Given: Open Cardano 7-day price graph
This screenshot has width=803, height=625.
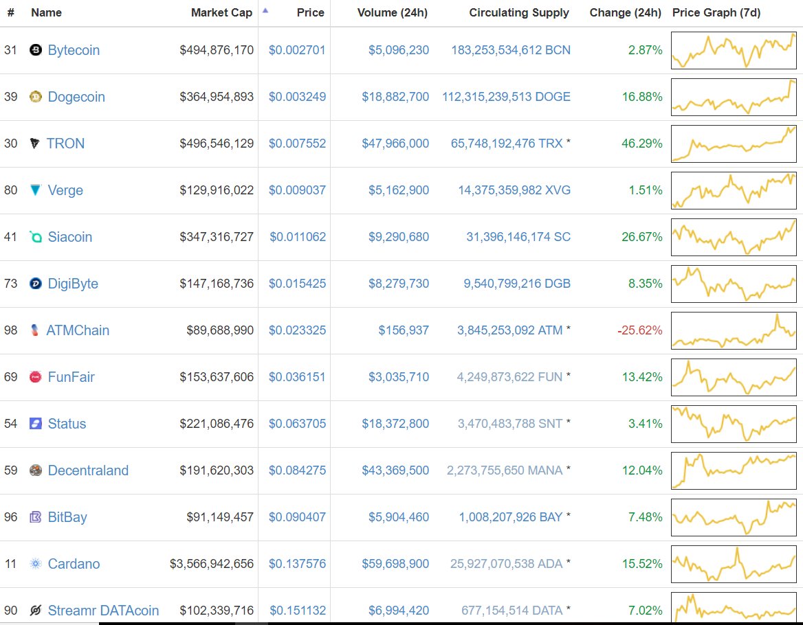Looking at the screenshot, I should (x=734, y=564).
